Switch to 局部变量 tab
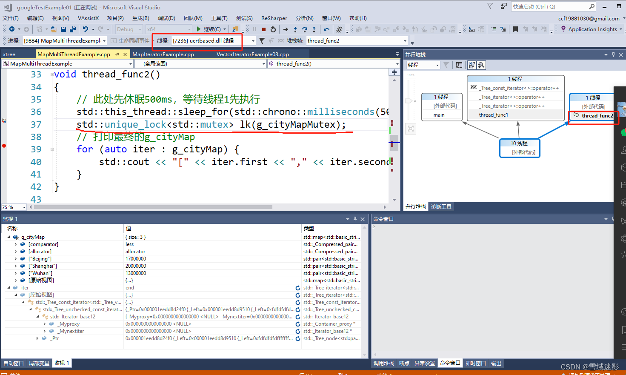Image resolution: width=626 pixels, height=375 pixels. 39,363
